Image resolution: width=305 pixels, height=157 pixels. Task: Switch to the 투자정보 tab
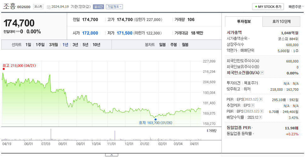click(244, 22)
